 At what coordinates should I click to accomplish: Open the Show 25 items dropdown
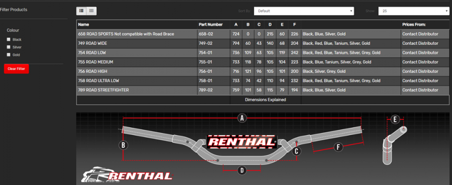(x=414, y=11)
